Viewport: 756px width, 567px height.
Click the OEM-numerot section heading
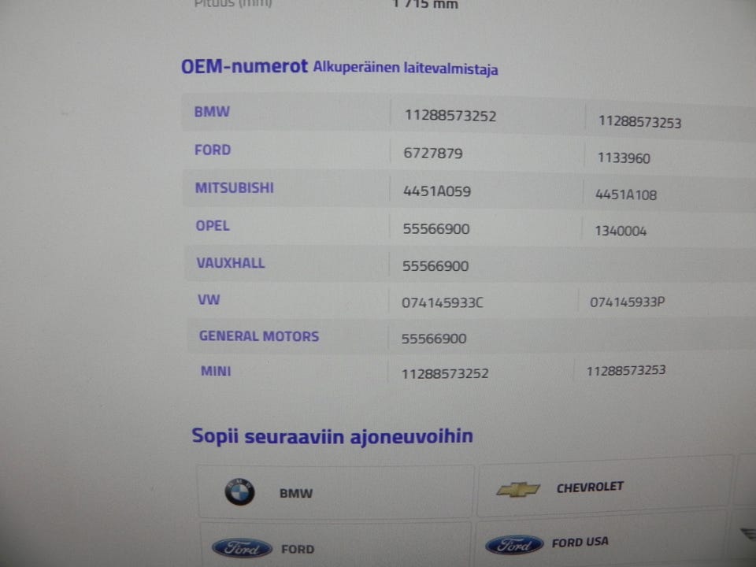[244, 66]
